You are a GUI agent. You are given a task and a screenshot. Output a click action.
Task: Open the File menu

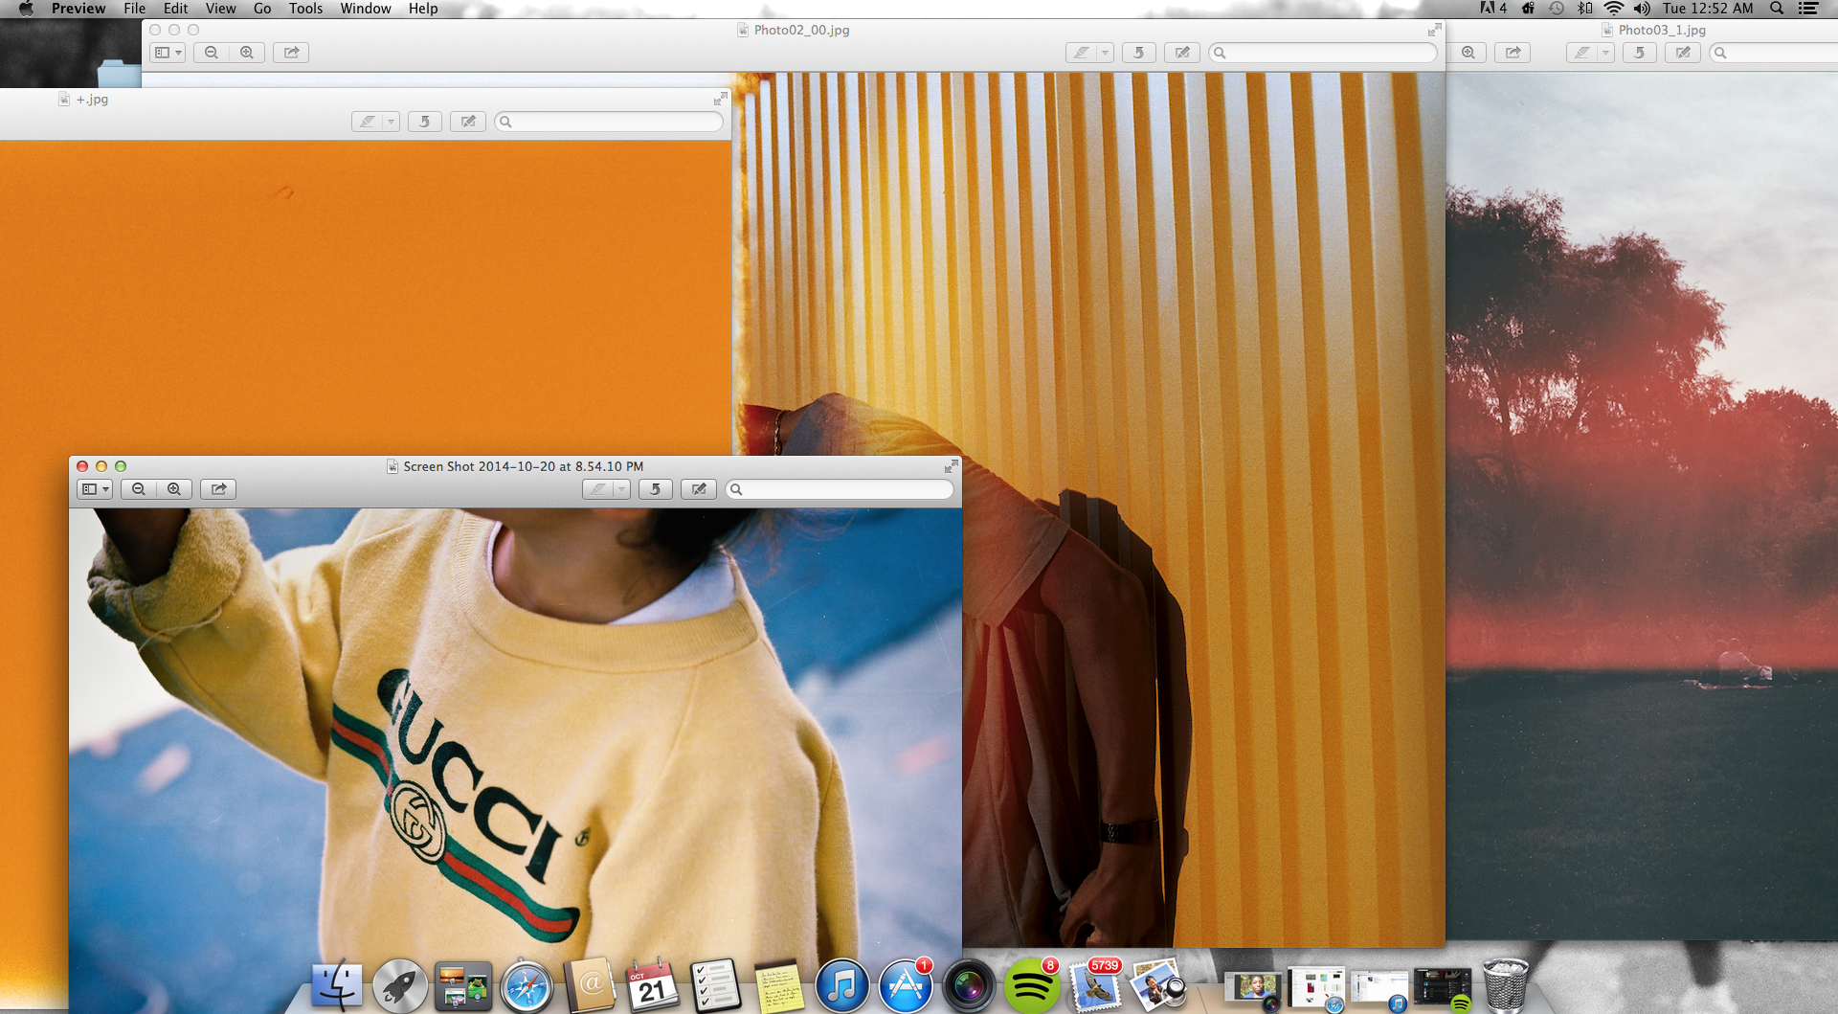(x=134, y=9)
